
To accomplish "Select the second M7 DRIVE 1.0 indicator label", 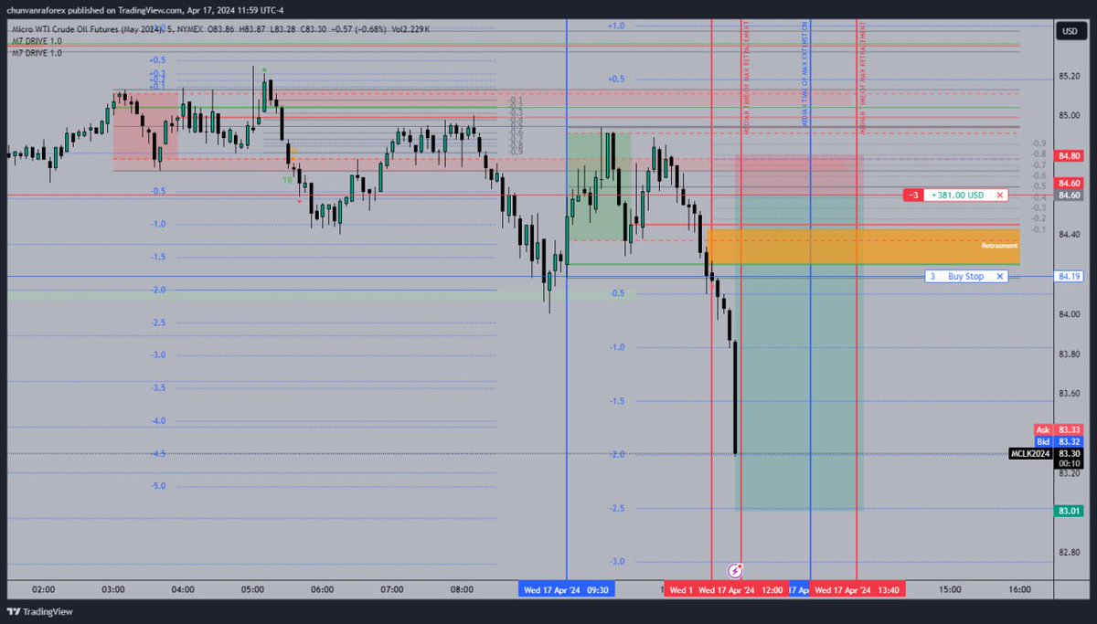I will point(37,52).
